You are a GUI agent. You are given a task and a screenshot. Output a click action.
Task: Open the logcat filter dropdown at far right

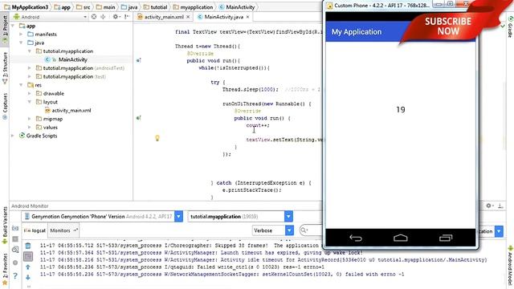click(499, 231)
